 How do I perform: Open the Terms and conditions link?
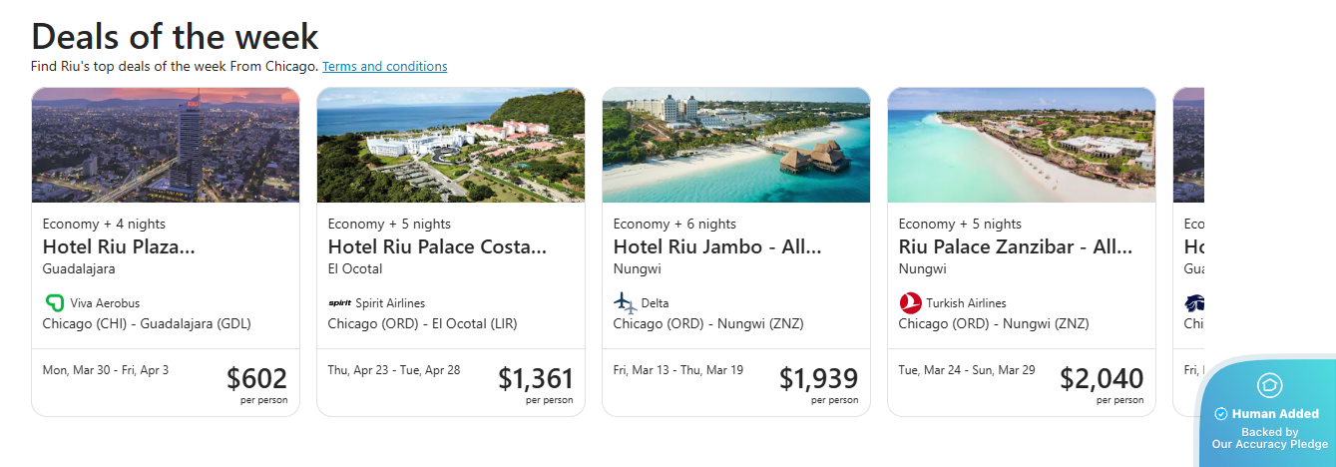(384, 67)
